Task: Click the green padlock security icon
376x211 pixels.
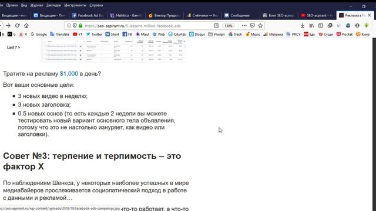Action: point(80,26)
